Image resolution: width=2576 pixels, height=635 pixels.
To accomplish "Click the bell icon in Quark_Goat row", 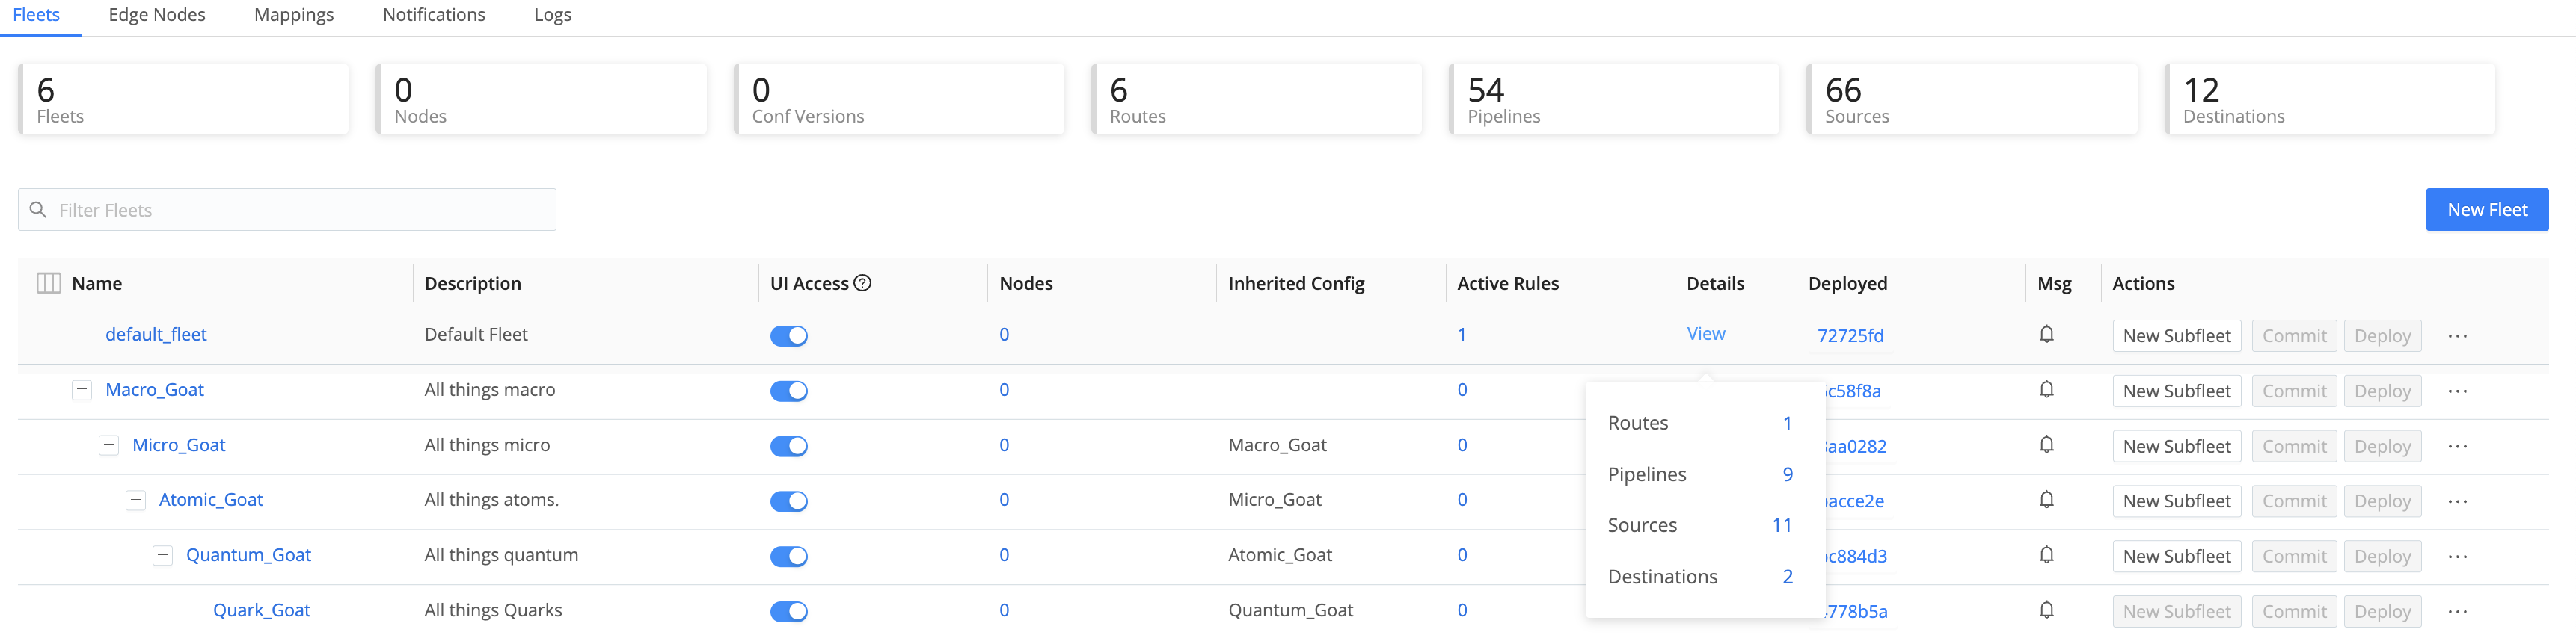I will 2046,610.
